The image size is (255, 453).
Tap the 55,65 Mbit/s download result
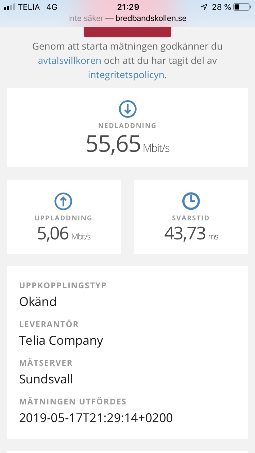pos(128,144)
